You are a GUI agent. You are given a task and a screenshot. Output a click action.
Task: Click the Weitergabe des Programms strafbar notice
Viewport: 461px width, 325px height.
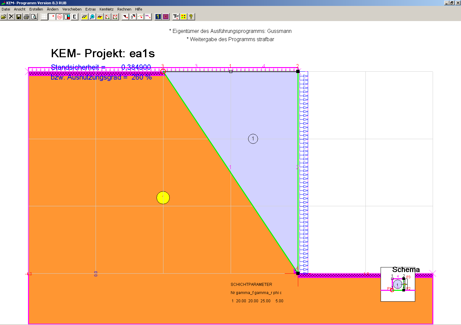(x=230, y=39)
